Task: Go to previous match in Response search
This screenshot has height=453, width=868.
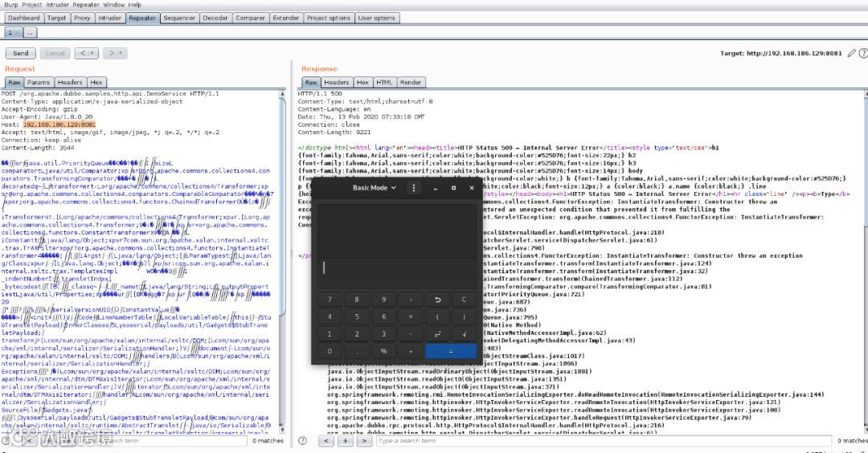Action: coord(326,441)
